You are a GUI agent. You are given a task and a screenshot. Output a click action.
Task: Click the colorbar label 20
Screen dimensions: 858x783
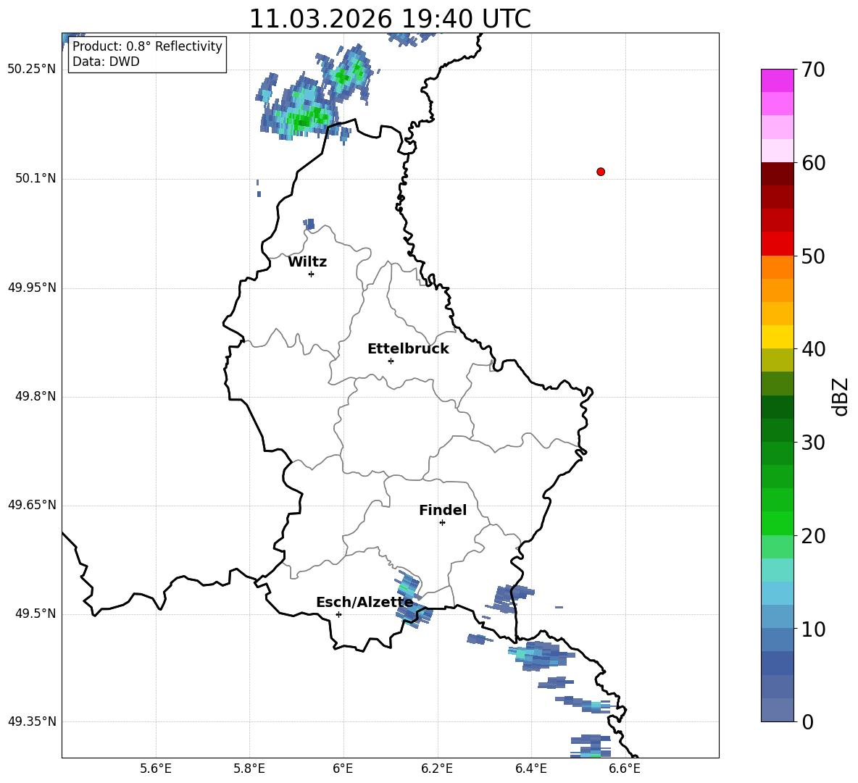click(x=813, y=536)
